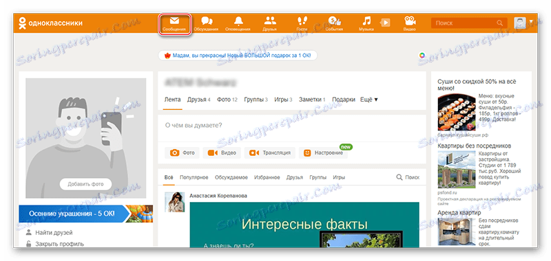
Task: Click the Видео post button
Action: click(221, 152)
